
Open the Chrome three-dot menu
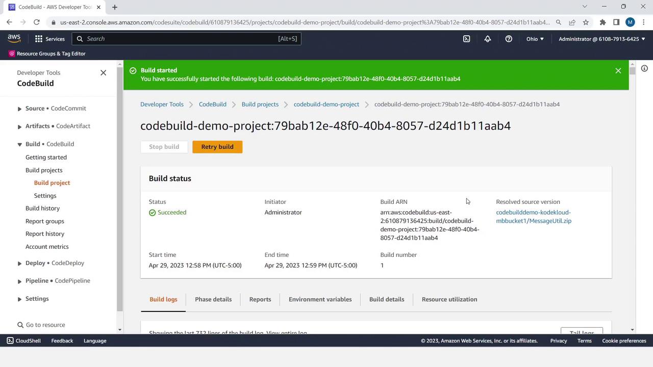[x=643, y=22]
